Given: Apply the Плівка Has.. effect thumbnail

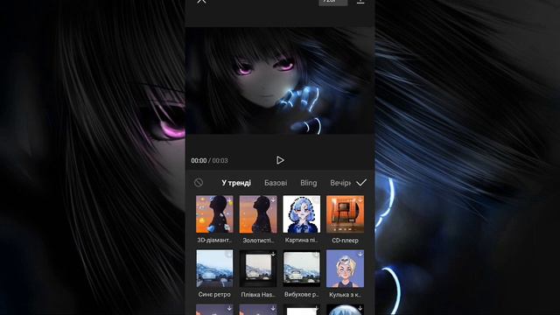Looking at the screenshot, I should click(258, 269).
